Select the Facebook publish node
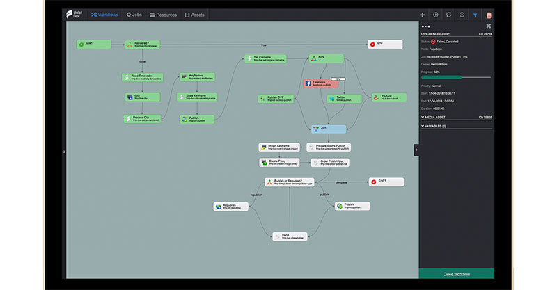The width and height of the screenshot is (557, 290). coord(321,83)
